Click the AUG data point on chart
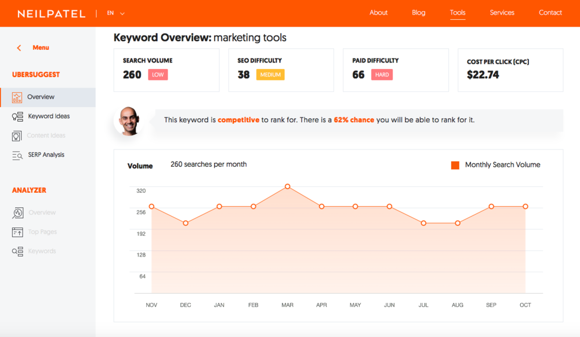Screen dimensions: 580x337 (x=458, y=224)
